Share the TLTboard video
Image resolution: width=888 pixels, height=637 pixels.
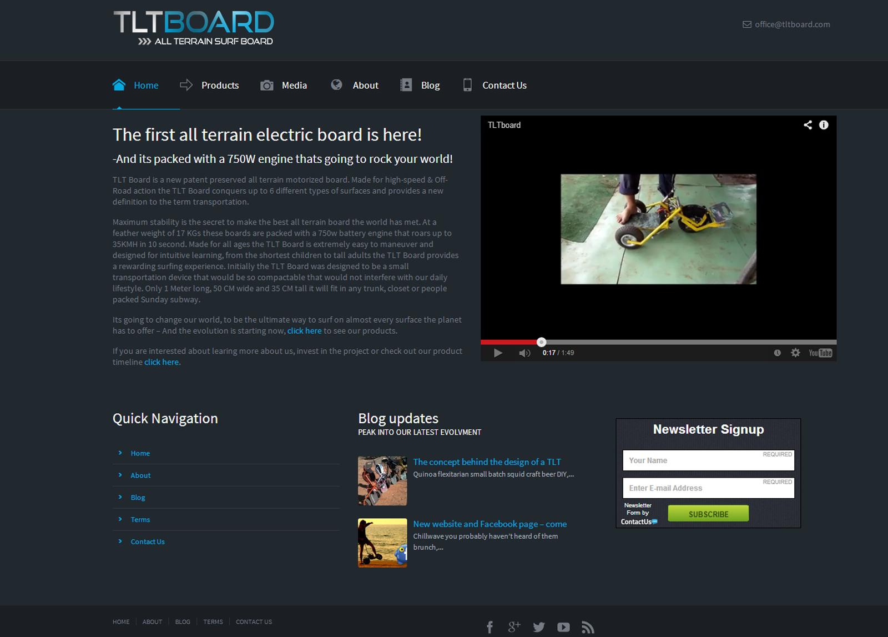808,125
